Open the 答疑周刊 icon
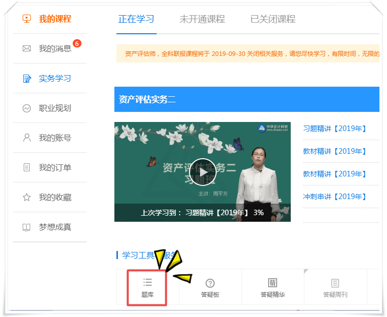Viewport: 387px width, 317px height. [x=335, y=283]
